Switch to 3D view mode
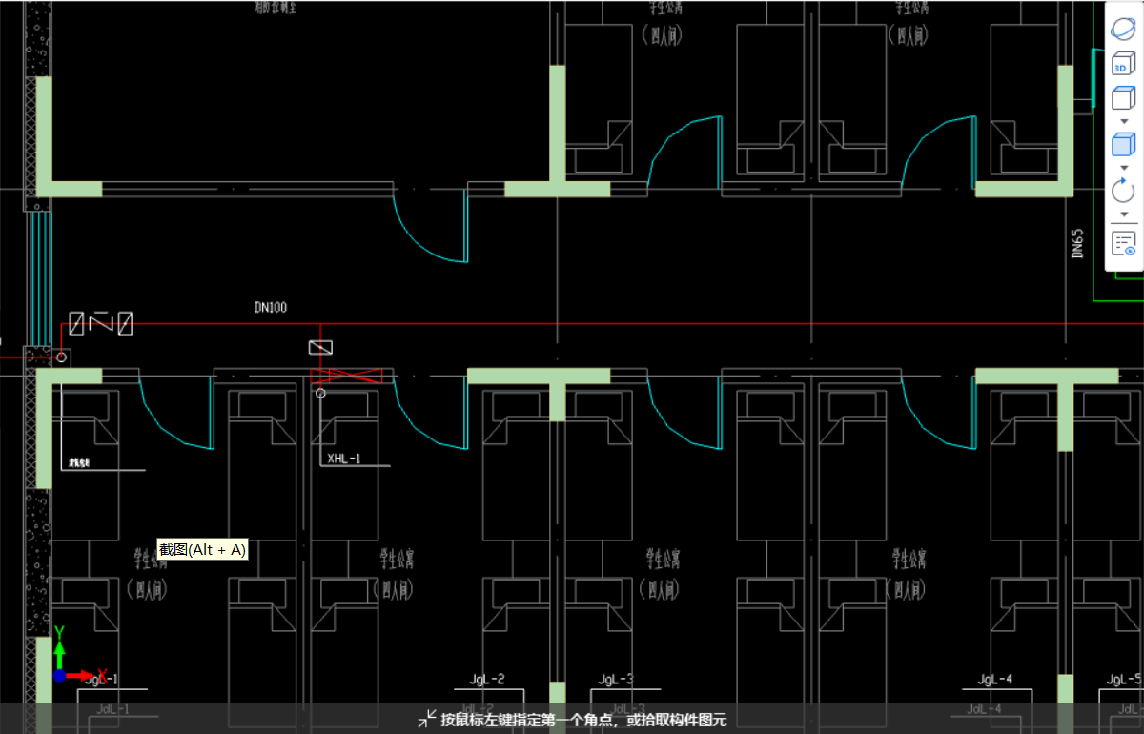 pos(1123,64)
